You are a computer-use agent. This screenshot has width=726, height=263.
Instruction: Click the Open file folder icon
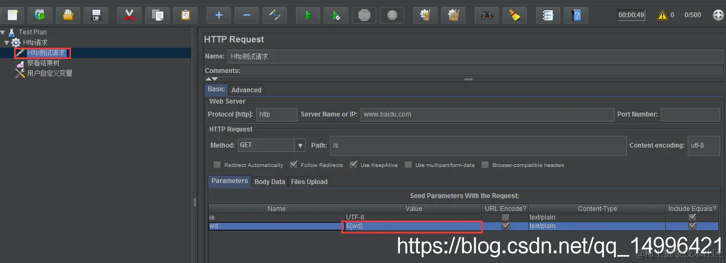click(68, 15)
